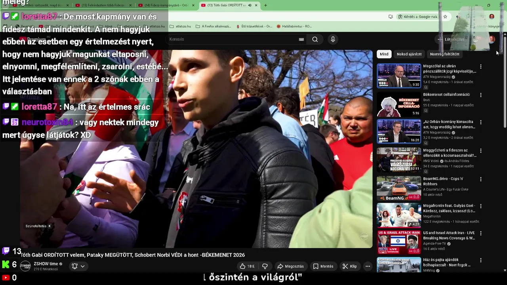Open ZSHOW time channel avatar
Screen dimensions: 507x285
(25, 266)
